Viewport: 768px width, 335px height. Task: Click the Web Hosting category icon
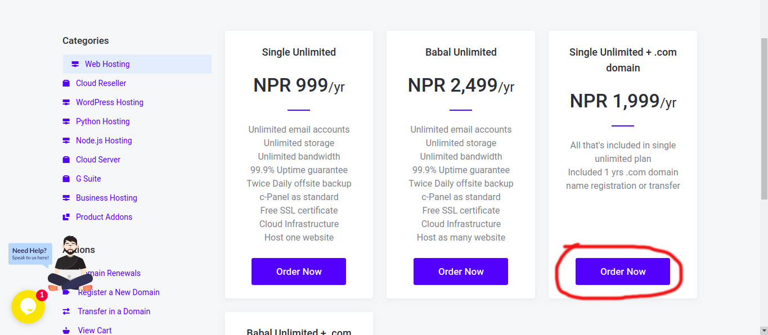click(x=75, y=64)
